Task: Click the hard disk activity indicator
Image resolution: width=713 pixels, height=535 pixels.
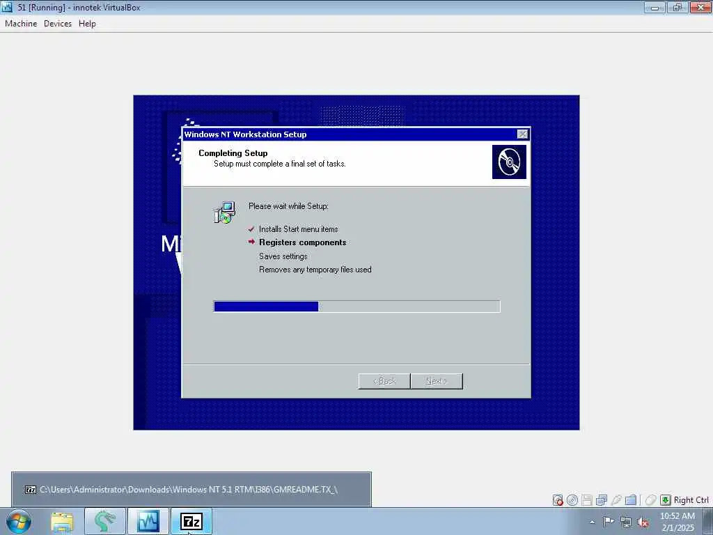Action: click(558, 500)
